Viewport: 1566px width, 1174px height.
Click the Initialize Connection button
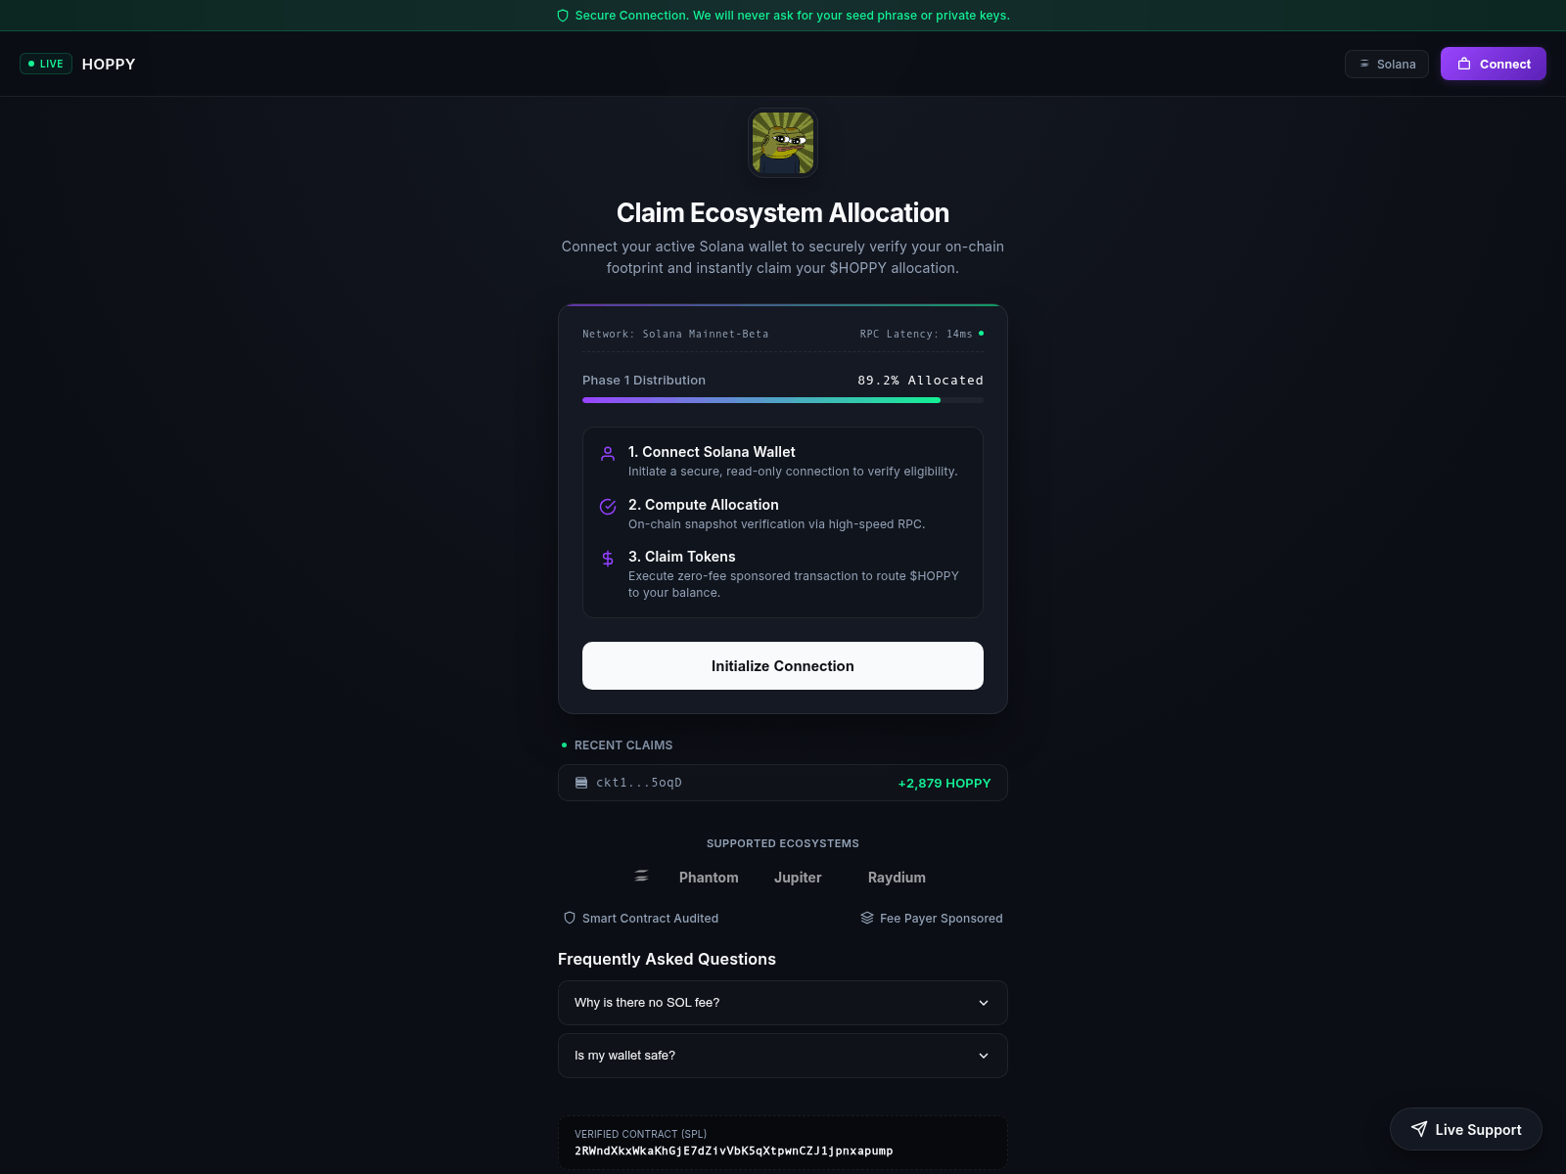783,665
